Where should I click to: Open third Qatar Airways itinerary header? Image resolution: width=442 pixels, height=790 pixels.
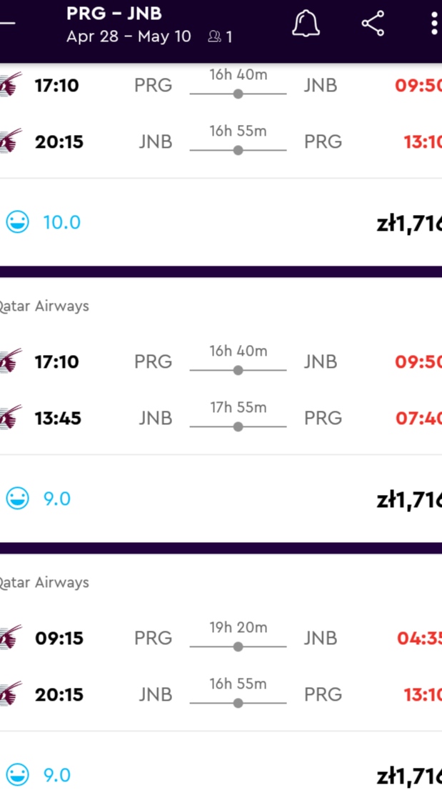pos(44,582)
